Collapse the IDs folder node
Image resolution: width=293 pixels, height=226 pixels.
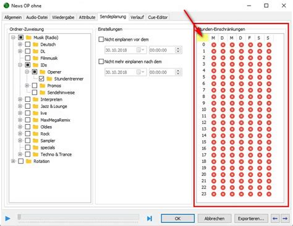coord(20,65)
